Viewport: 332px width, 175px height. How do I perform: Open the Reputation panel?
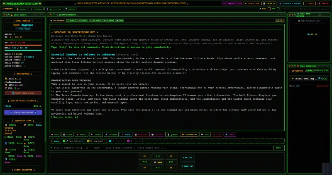click(189, 134)
